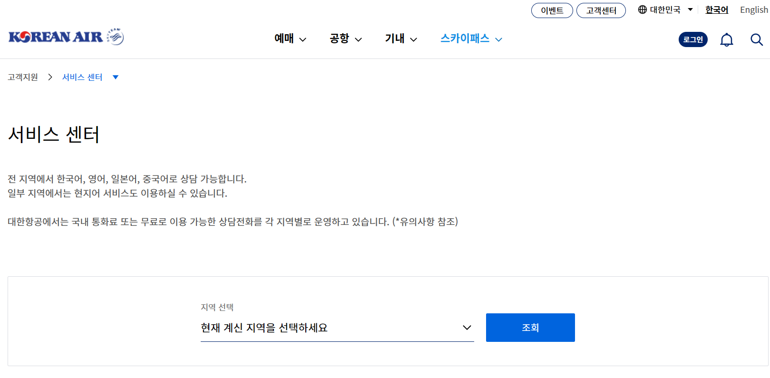Expand the 공항 navigation dropdown
Screen dimensions: 770x378
pyautogui.click(x=345, y=39)
